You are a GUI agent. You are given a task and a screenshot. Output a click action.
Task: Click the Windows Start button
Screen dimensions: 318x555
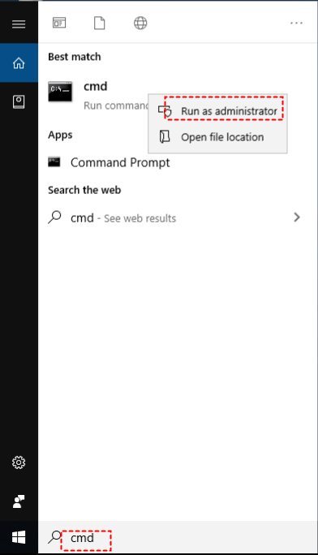[x=19, y=537]
